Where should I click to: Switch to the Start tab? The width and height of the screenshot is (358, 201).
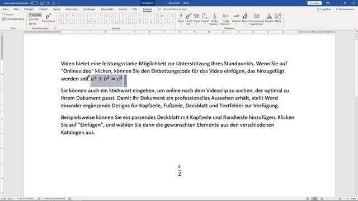(x=16, y=9)
